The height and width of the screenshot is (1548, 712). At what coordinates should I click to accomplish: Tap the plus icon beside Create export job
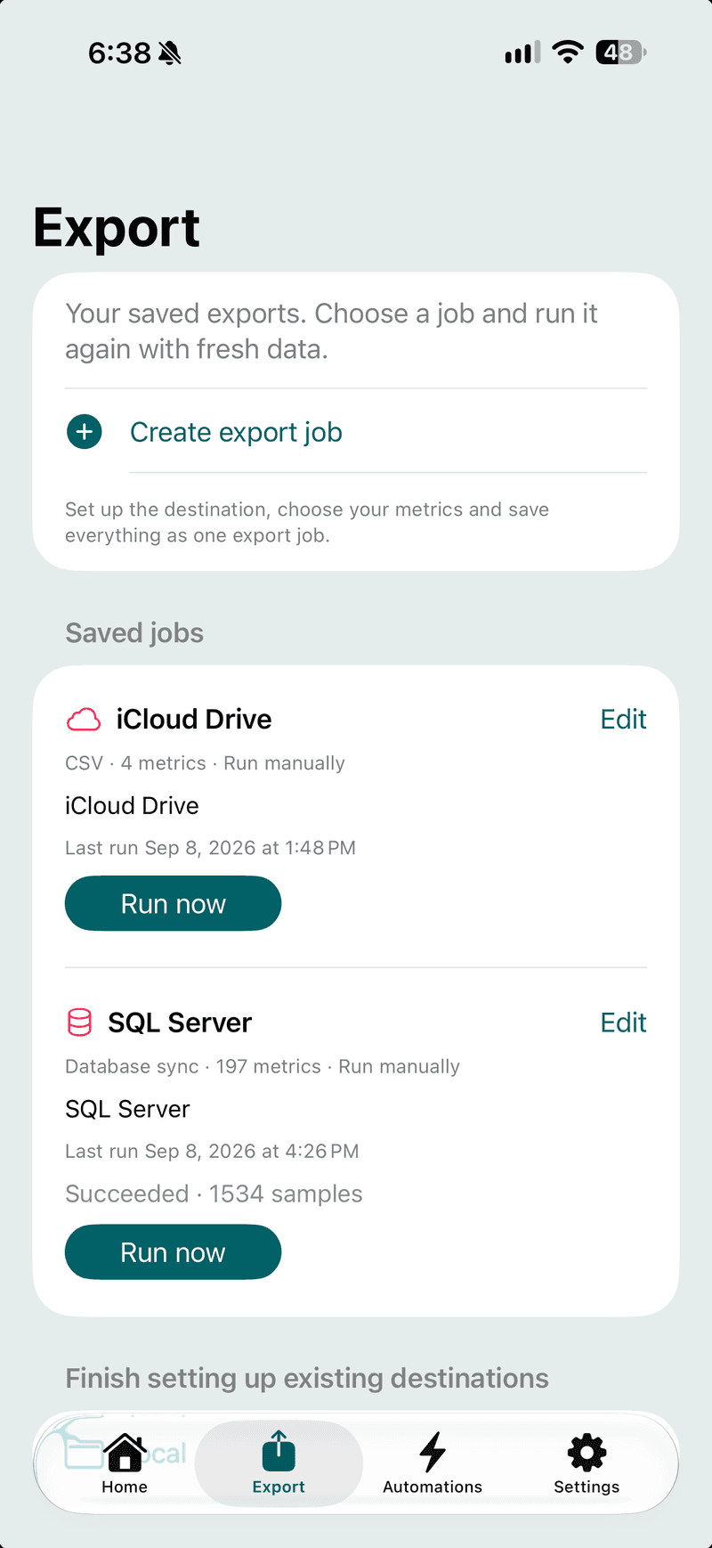click(x=85, y=432)
